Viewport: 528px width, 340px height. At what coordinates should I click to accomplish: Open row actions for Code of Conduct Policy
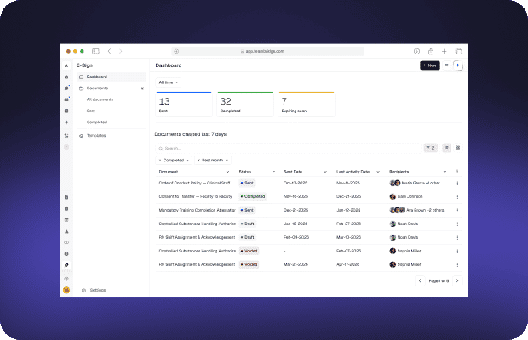pos(457,183)
